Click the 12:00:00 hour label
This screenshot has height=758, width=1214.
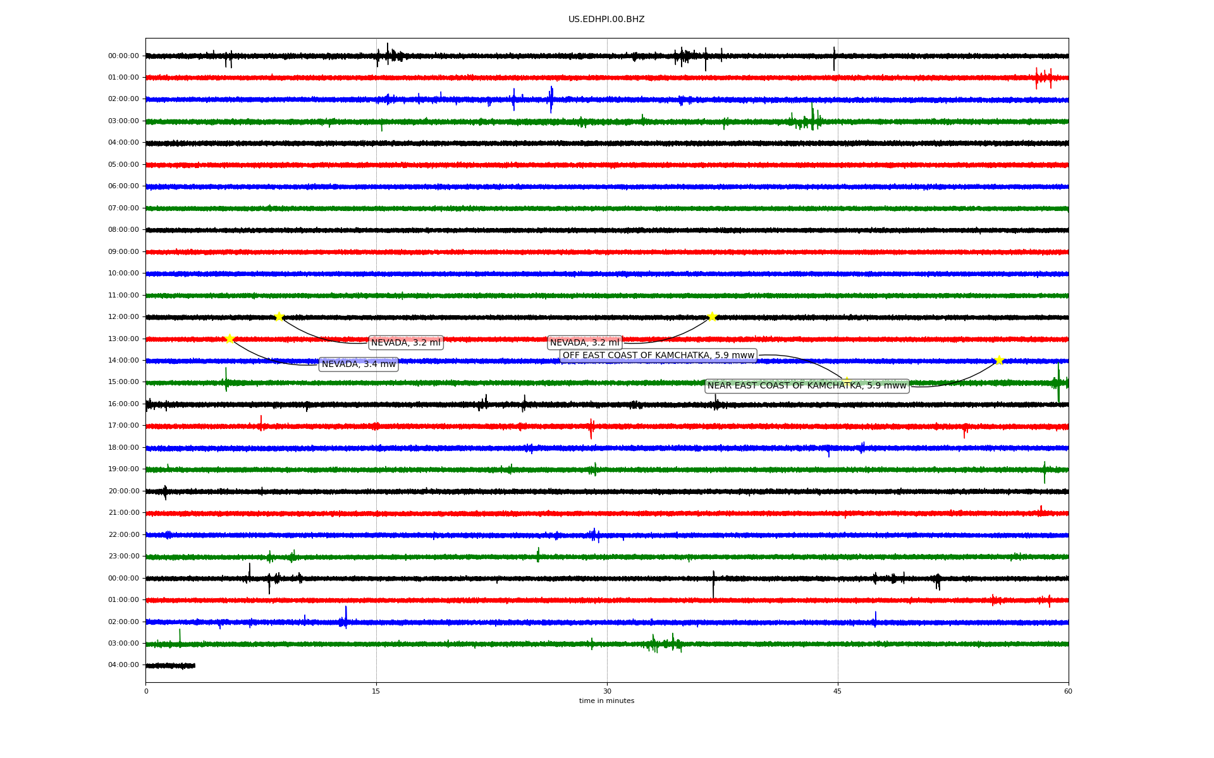pyautogui.click(x=123, y=317)
